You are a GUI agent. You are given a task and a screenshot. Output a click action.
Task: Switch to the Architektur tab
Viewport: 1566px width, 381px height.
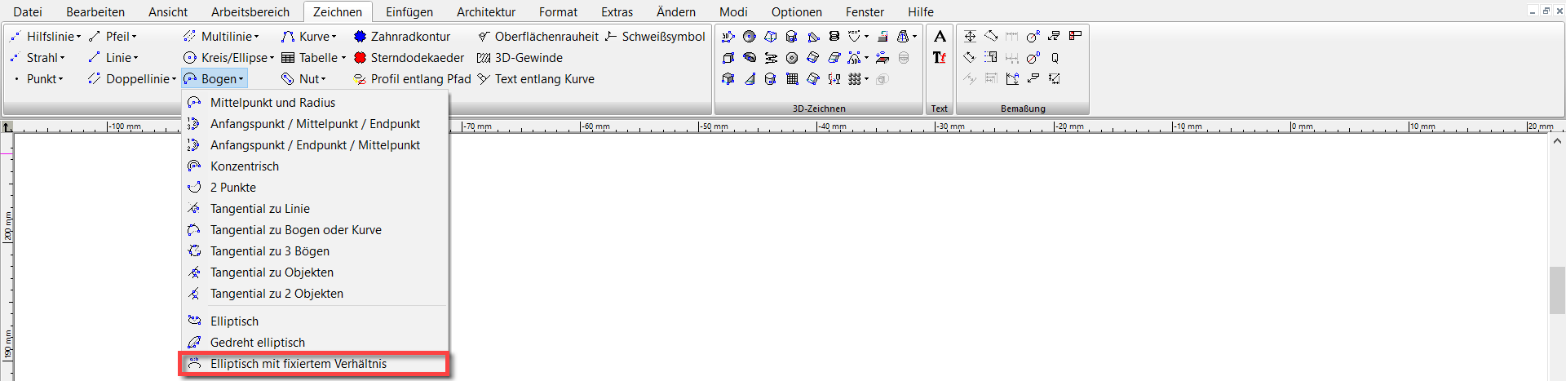pyautogui.click(x=486, y=12)
